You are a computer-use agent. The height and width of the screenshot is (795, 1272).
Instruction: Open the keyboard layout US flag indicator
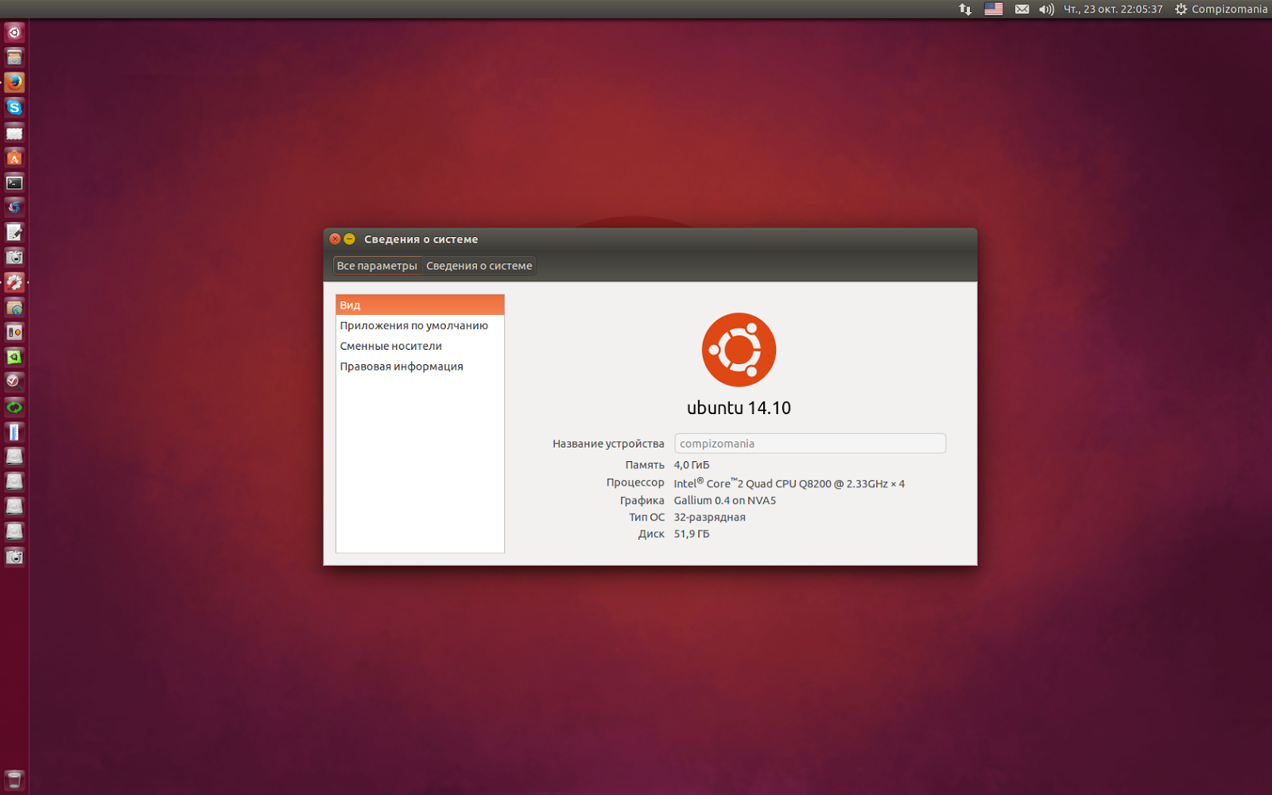(994, 10)
